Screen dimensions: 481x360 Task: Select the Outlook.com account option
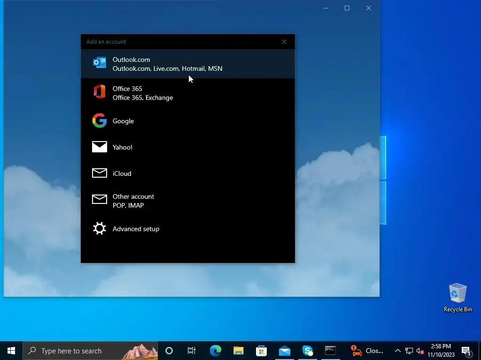coord(188,64)
